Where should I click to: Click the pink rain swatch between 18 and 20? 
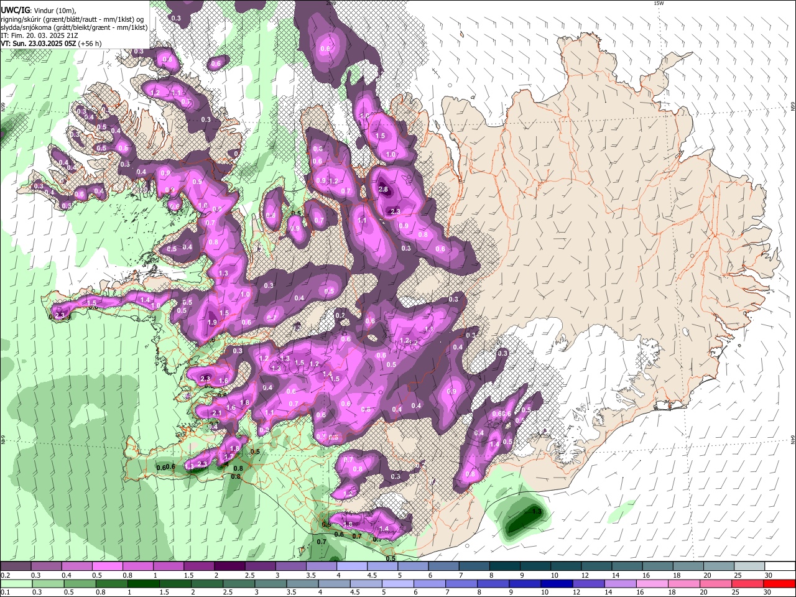[685, 584]
